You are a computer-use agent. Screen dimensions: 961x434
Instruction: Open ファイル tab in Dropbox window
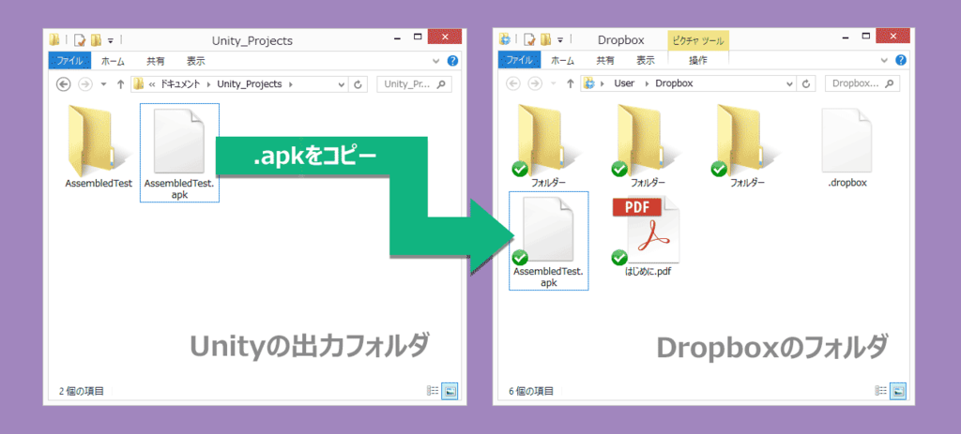(x=520, y=60)
